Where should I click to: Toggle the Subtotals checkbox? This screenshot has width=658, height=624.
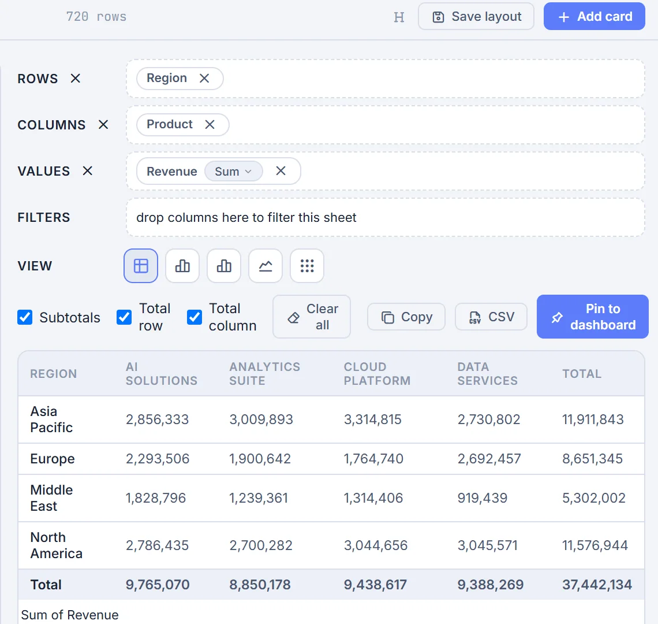click(x=25, y=317)
